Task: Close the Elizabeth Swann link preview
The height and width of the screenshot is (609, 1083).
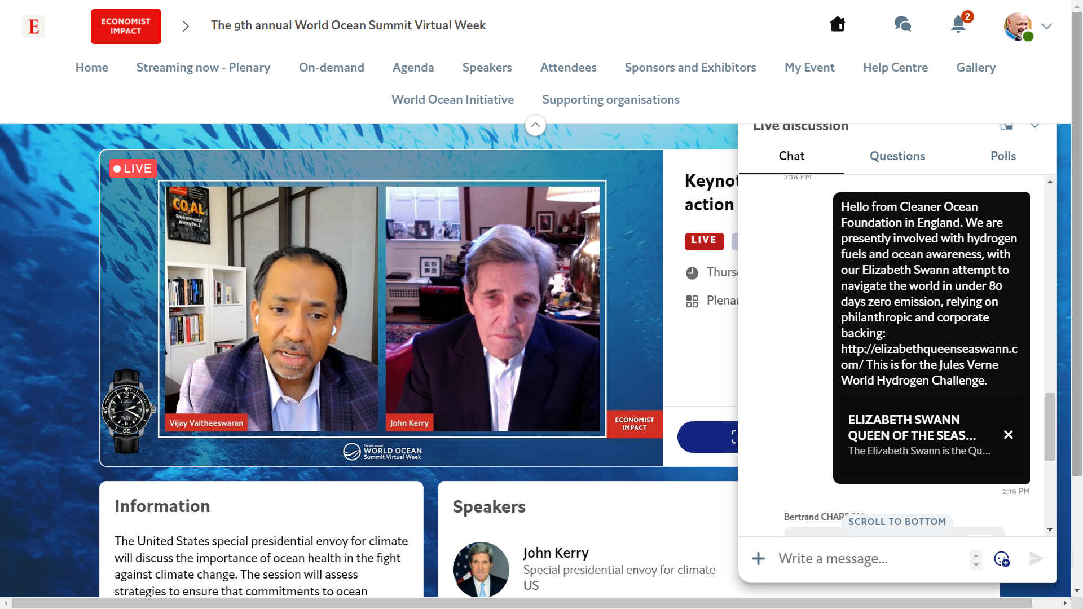Action: 1008,435
